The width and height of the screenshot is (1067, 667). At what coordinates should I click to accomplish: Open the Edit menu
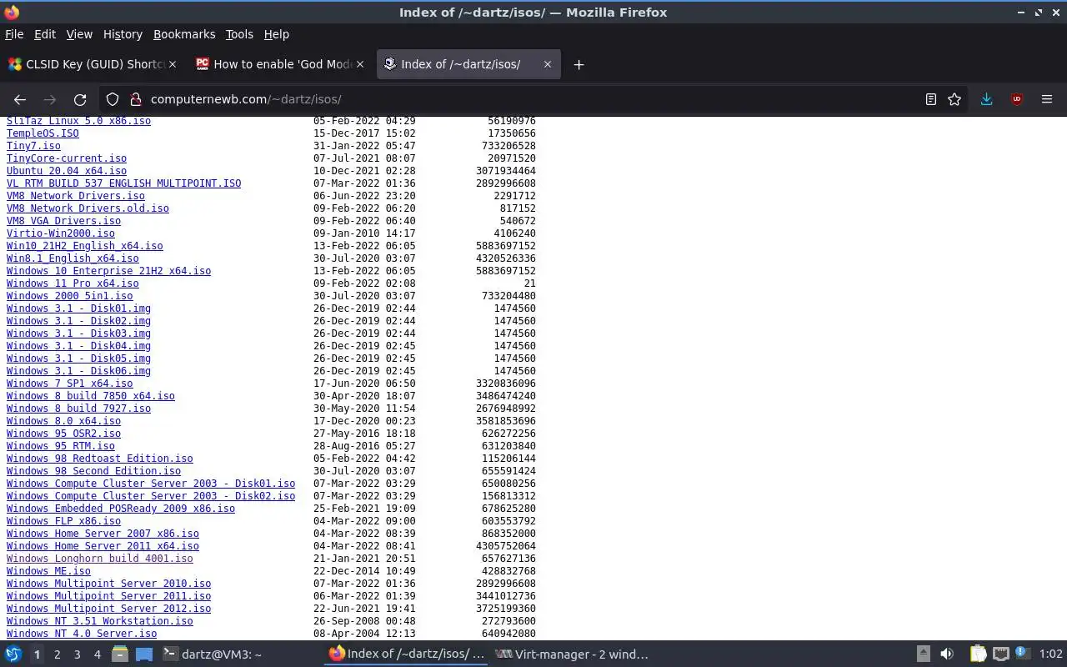[45, 34]
